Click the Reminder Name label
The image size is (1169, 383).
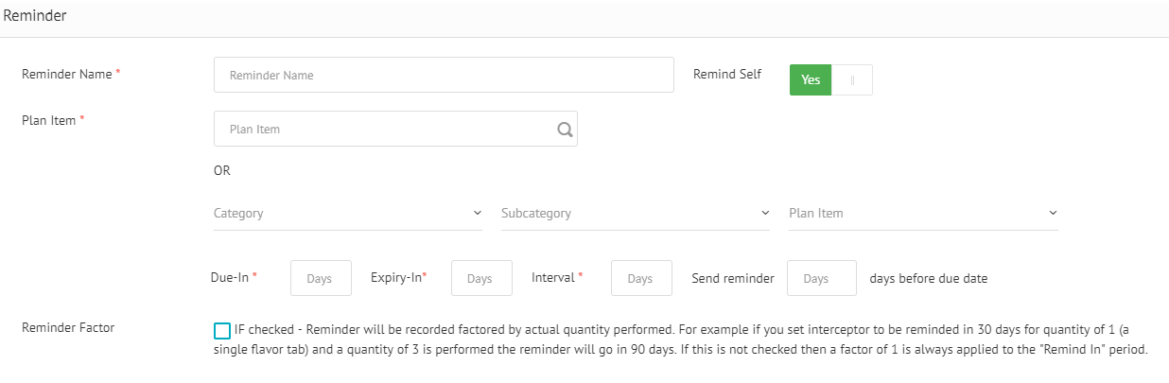pyautogui.click(x=66, y=74)
